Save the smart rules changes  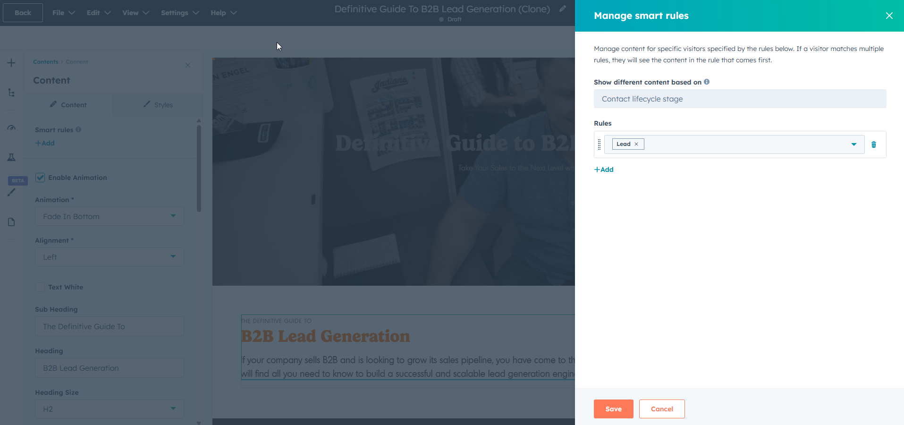(613, 408)
